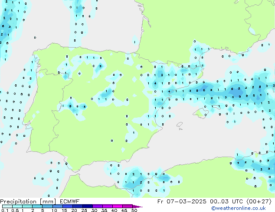Screen dimensions: 275x212
Task: Click the '[mm]' unit label
Action: [x=48, y=202]
